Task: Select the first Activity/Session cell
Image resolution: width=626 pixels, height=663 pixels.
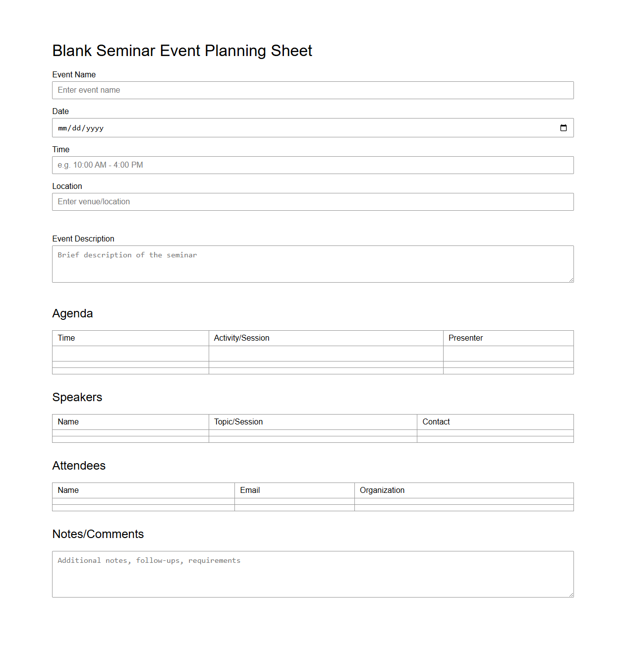Action: (326, 353)
